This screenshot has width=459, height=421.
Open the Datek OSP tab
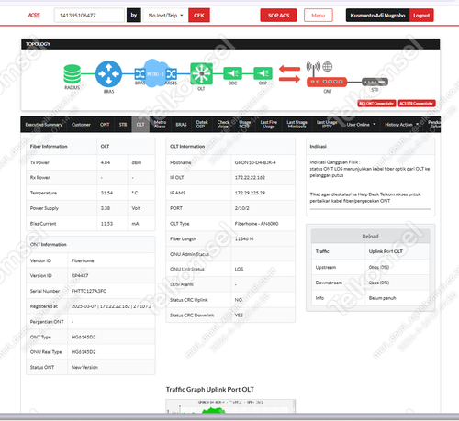click(202, 124)
